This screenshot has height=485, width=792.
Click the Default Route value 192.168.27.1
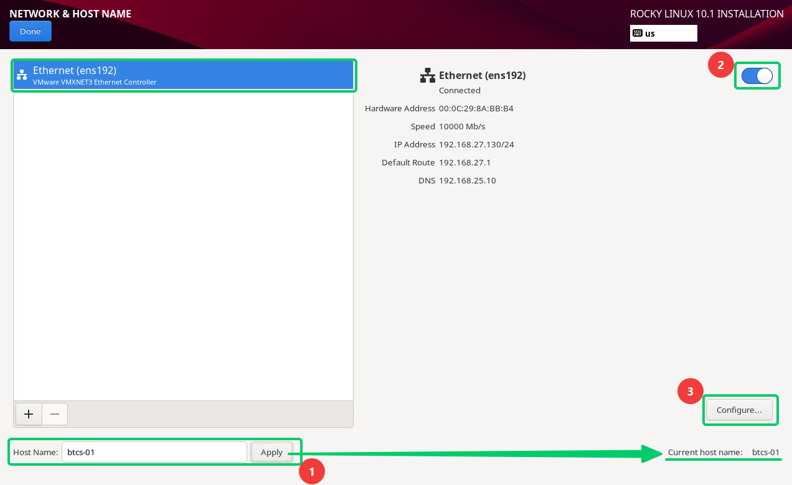[465, 162]
